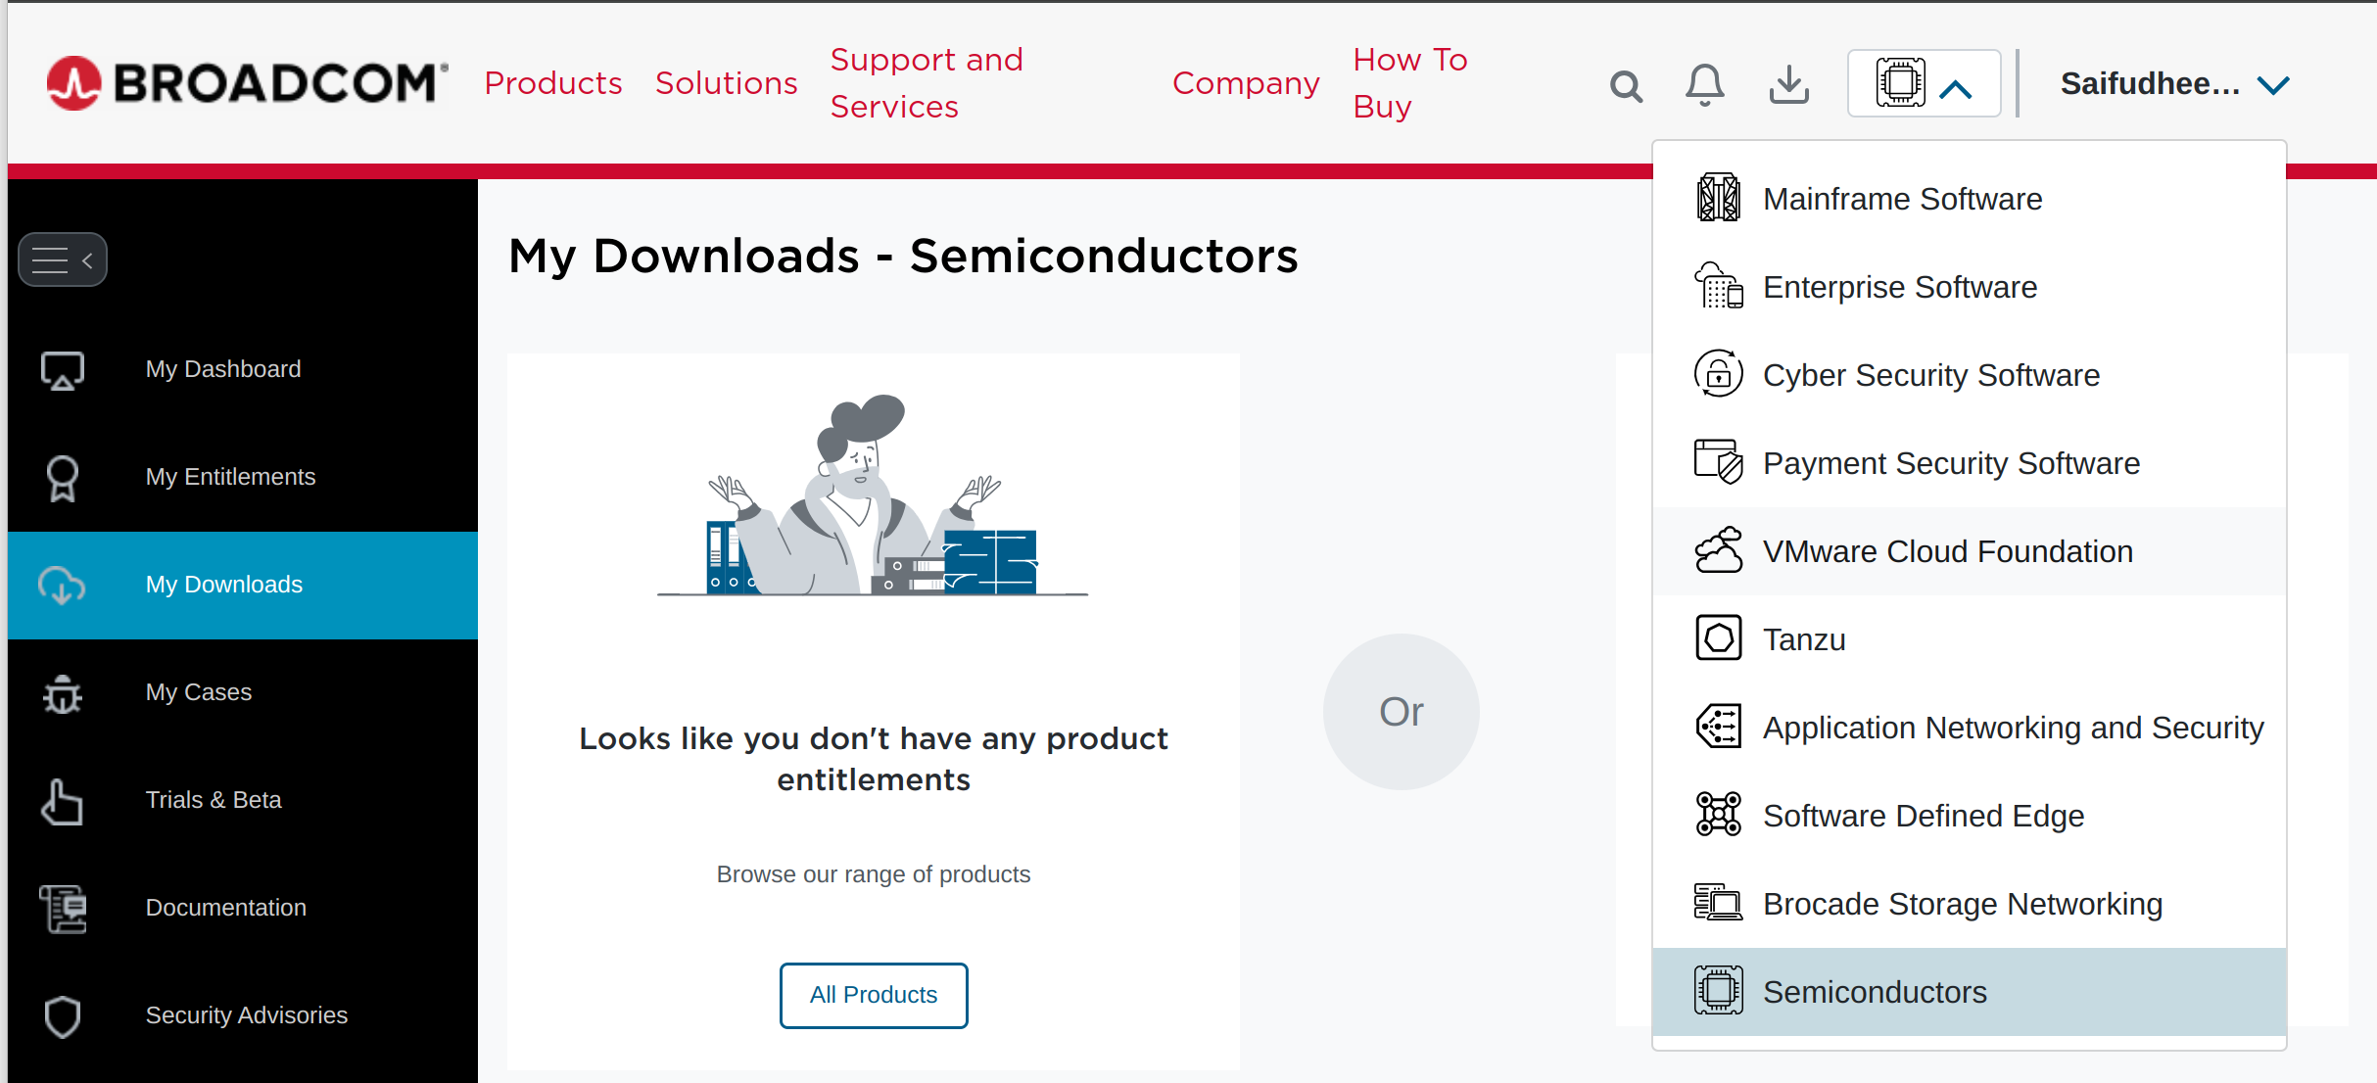2377x1083 pixels.
Task: Click the All Products button
Action: pyautogui.click(x=873, y=995)
